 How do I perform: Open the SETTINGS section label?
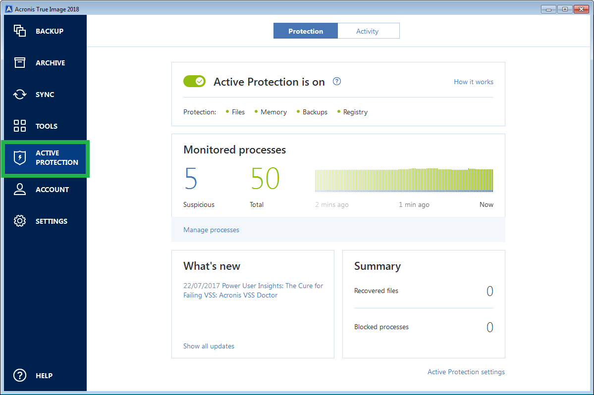click(x=52, y=221)
